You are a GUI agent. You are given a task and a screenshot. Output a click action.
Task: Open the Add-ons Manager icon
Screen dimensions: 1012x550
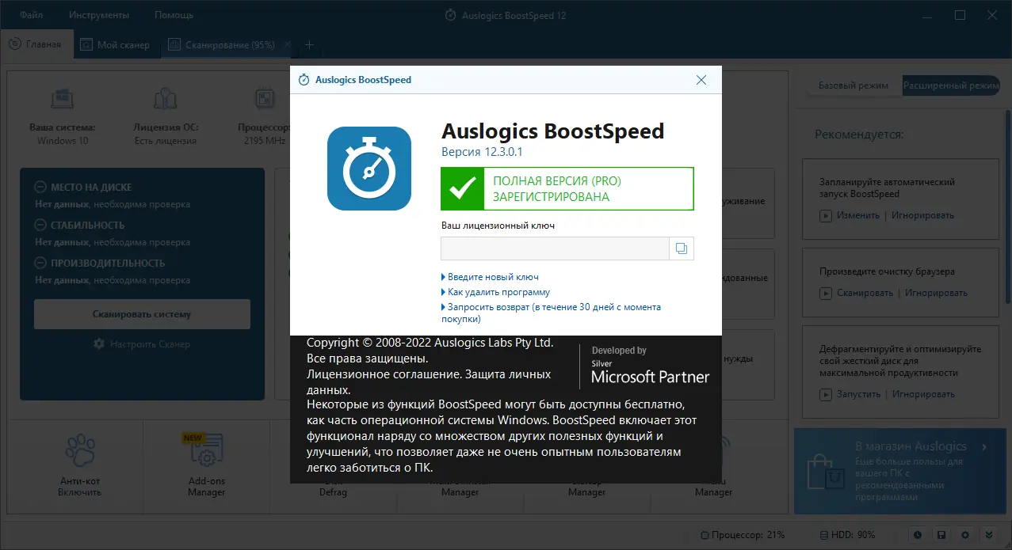pos(206,451)
